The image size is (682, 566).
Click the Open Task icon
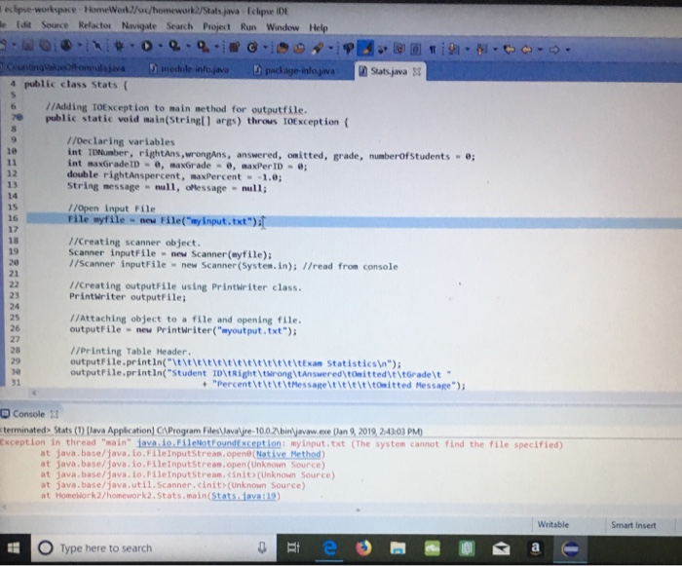[299, 48]
